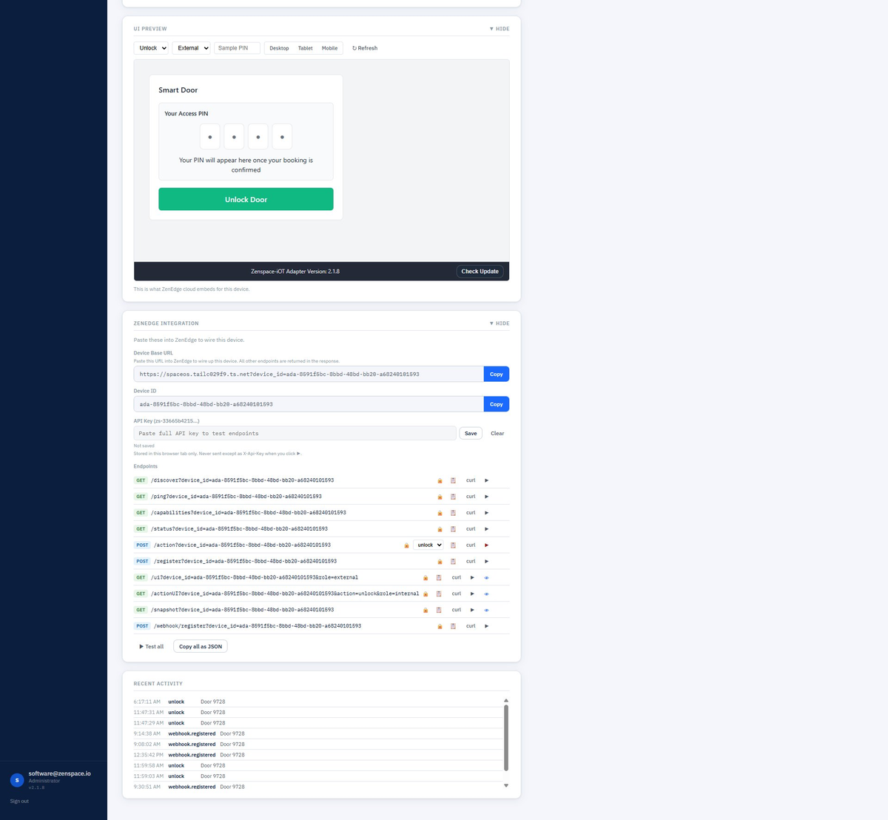The width and height of the screenshot is (888, 820).
Task: Run the /snapshot endpoint play icon
Action: (x=472, y=610)
